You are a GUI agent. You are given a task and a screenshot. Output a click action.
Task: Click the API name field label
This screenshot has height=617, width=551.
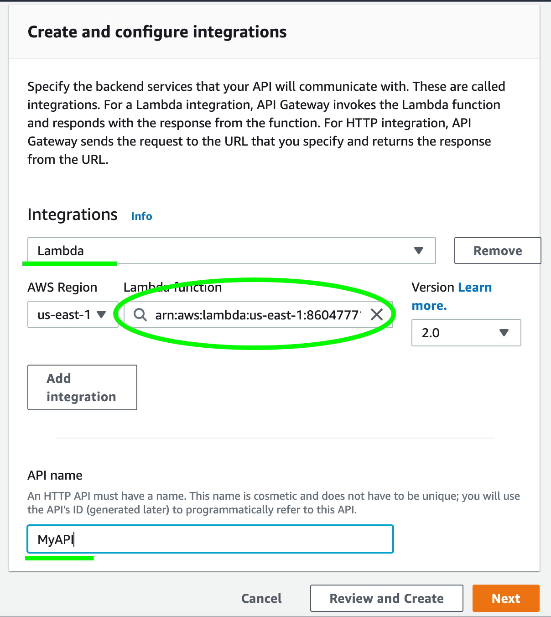click(x=55, y=476)
